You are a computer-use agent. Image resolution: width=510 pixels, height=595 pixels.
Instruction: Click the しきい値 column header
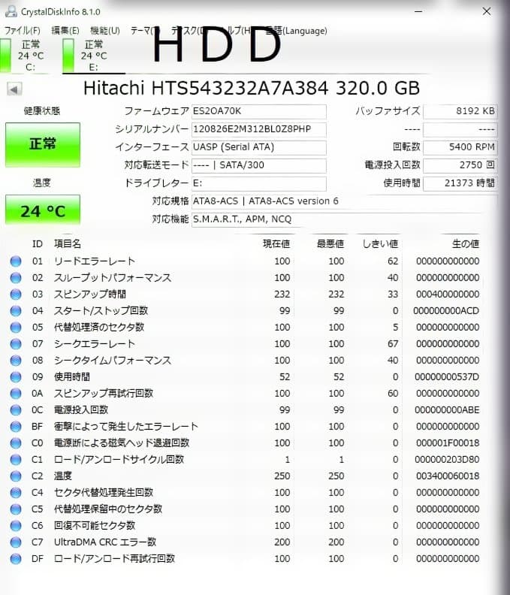(380, 244)
